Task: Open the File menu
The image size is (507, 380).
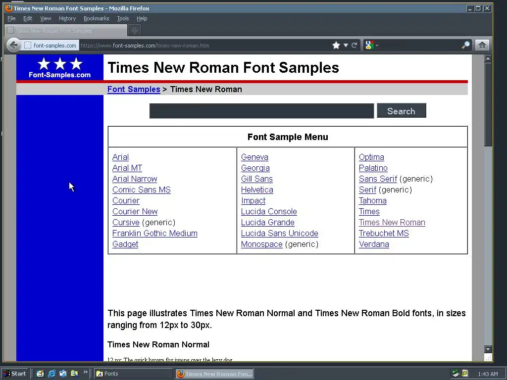Action: click(11, 18)
